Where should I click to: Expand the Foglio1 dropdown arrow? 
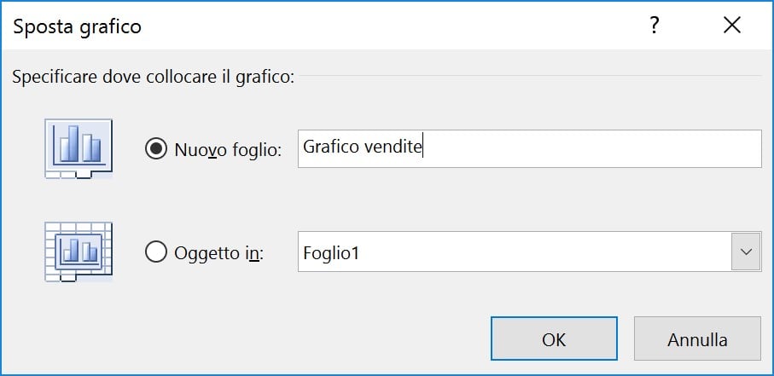746,252
